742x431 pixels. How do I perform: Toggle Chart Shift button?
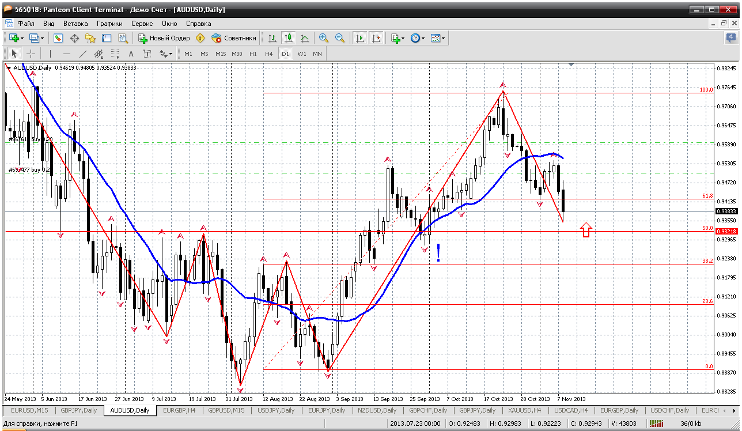(376, 38)
